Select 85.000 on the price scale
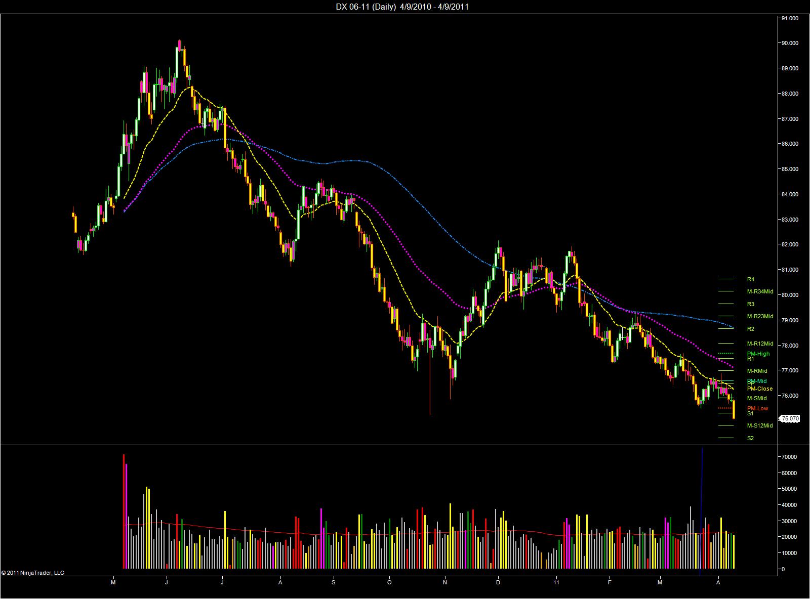This screenshot has height=599, width=810. 790,169
